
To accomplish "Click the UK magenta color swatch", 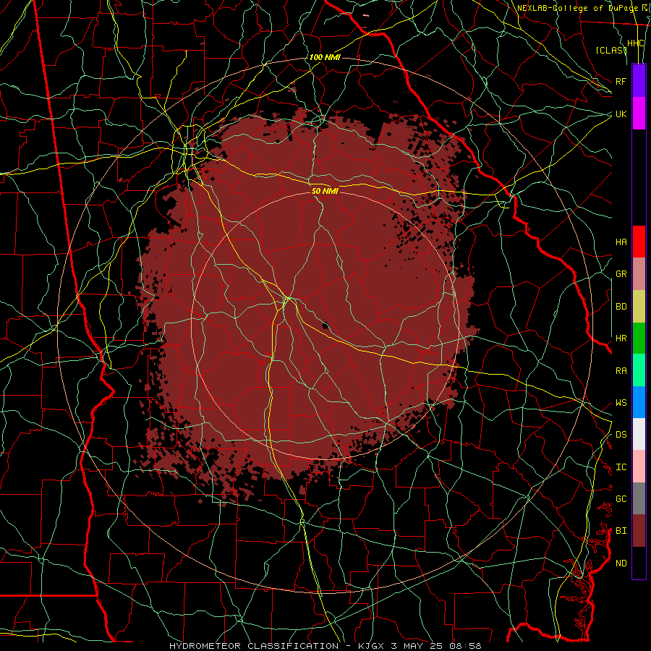I will (639, 114).
